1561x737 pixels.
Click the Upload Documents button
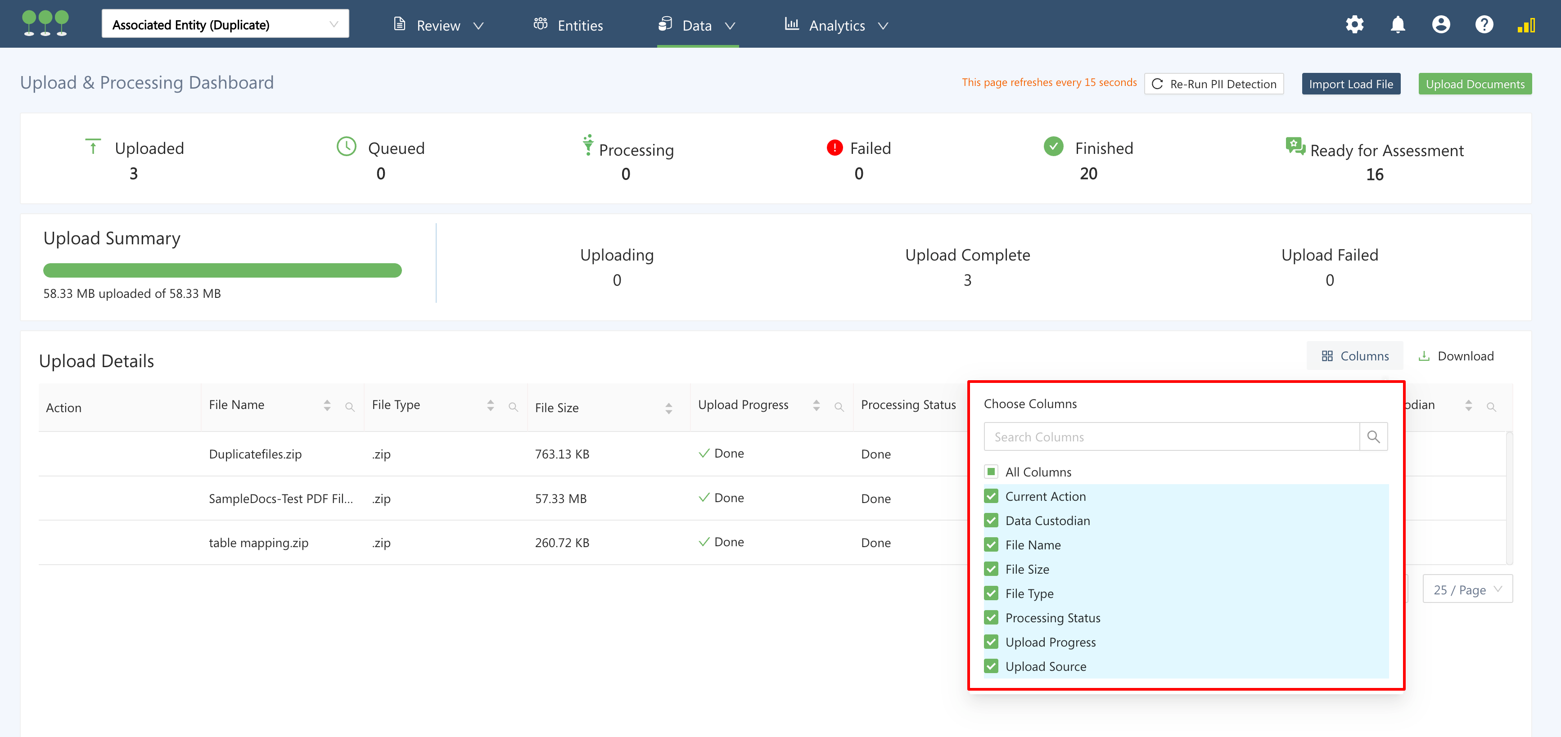pyautogui.click(x=1474, y=84)
